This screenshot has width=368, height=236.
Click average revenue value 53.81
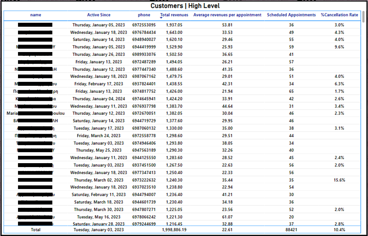tap(227, 25)
